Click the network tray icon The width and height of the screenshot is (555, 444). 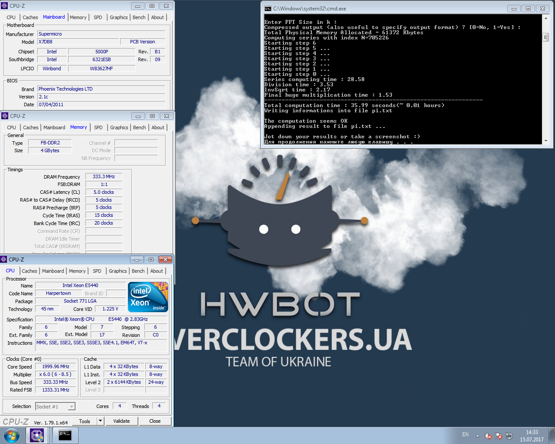pos(509,436)
